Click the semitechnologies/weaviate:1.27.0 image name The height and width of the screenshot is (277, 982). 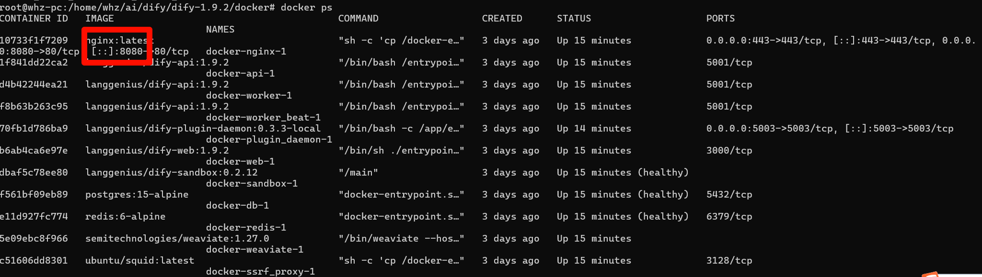[x=177, y=239]
